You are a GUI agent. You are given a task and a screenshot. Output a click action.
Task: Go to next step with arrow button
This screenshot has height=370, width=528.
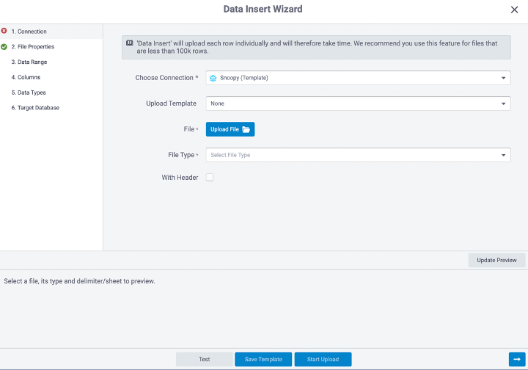pos(517,359)
